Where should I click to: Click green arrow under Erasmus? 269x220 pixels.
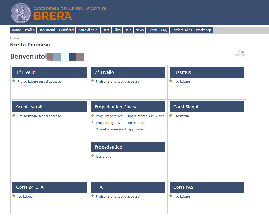(x=171, y=81)
